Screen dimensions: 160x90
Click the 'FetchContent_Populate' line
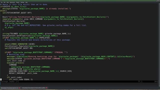29,46
